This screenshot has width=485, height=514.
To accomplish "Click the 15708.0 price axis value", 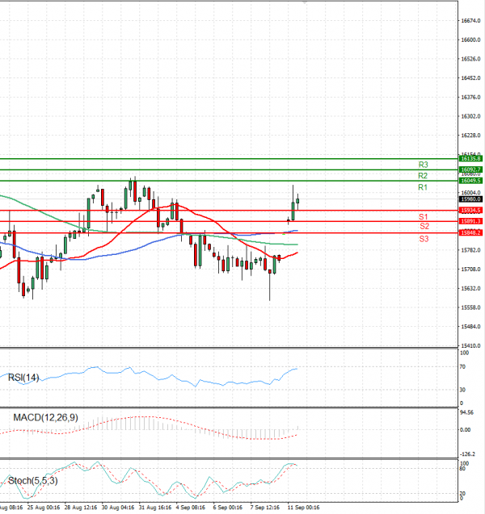I will (x=471, y=270).
